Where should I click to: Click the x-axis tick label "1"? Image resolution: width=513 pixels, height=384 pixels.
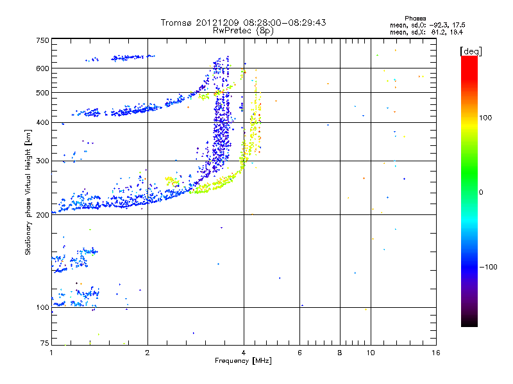51,353
